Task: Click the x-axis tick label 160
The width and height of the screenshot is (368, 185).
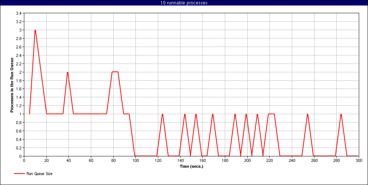Action: pyautogui.click(x=202, y=160)
